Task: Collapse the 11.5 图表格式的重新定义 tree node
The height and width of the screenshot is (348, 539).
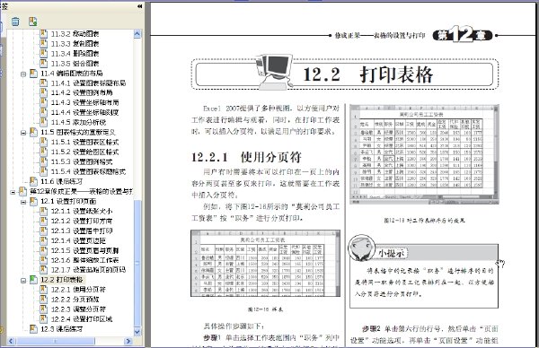Action: point(23,133)
